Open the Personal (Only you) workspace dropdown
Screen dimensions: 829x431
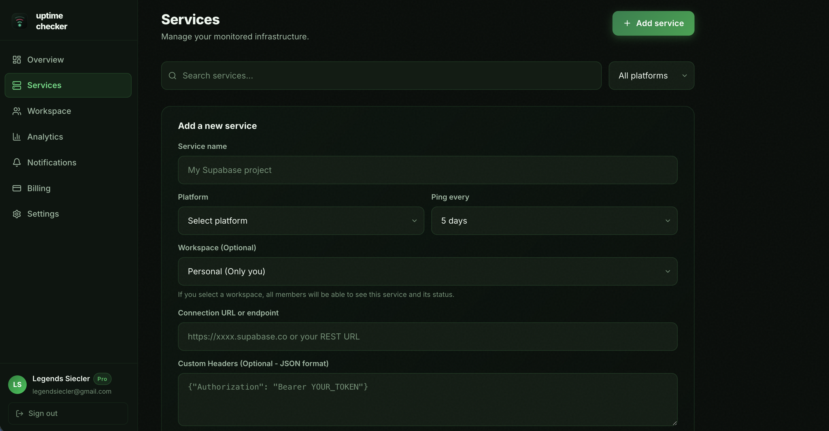tap(428, 271)
